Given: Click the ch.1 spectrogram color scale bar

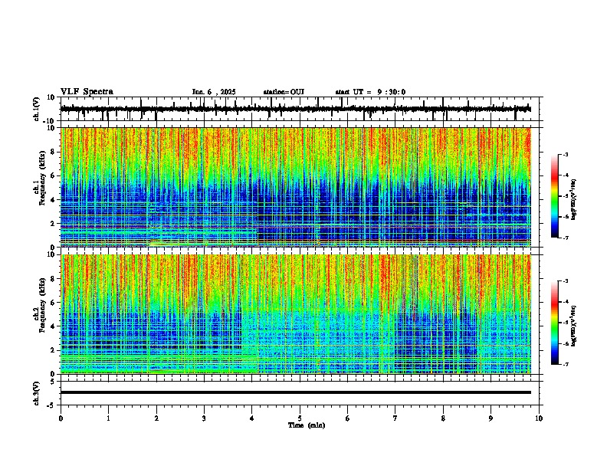Looking at the screenshot, I should tap(554, 195).
